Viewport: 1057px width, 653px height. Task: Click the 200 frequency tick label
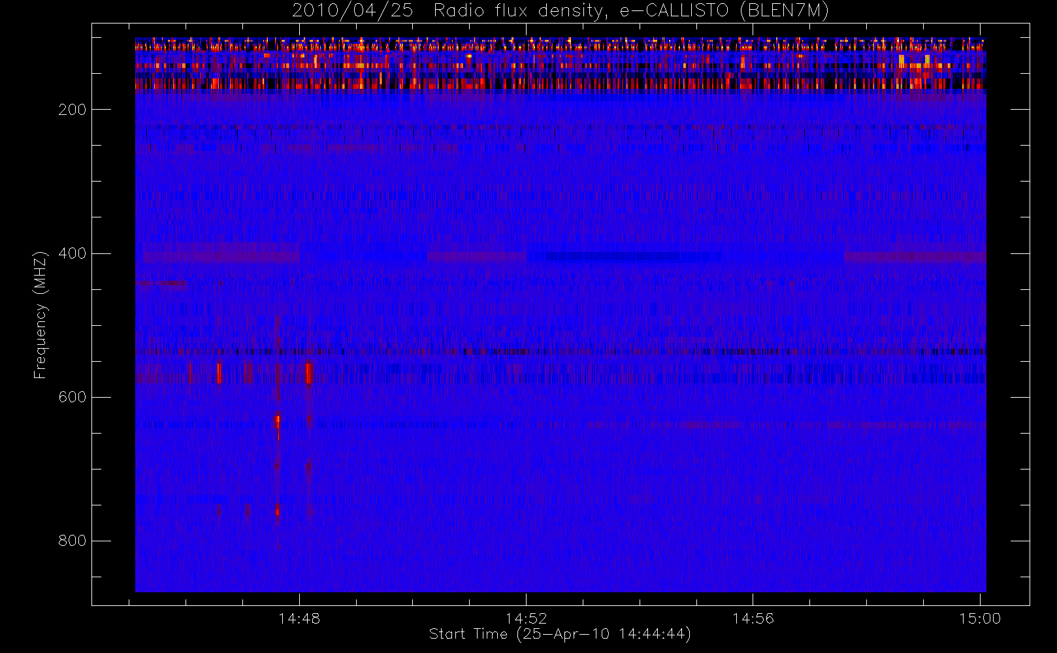73,110
